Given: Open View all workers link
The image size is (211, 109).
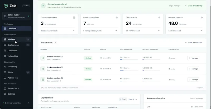Looking at the screenshot, I should pyautogui.click(x=194, y=42).
